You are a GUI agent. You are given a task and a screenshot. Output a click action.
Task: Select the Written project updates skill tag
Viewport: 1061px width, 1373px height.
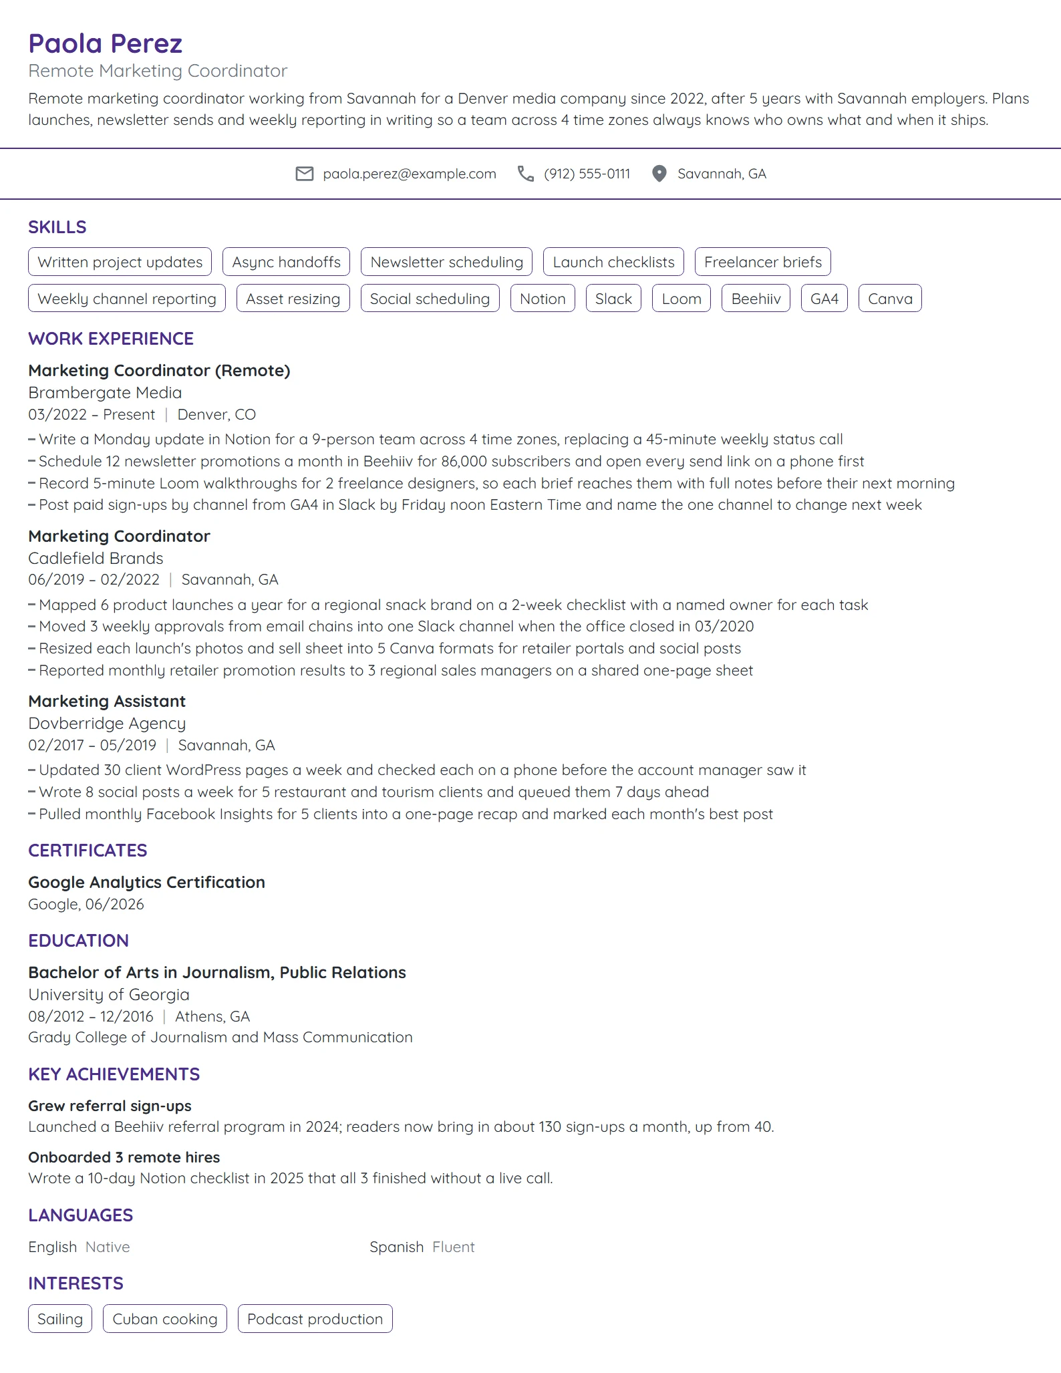pyautogui.click(x=120, y=262)
